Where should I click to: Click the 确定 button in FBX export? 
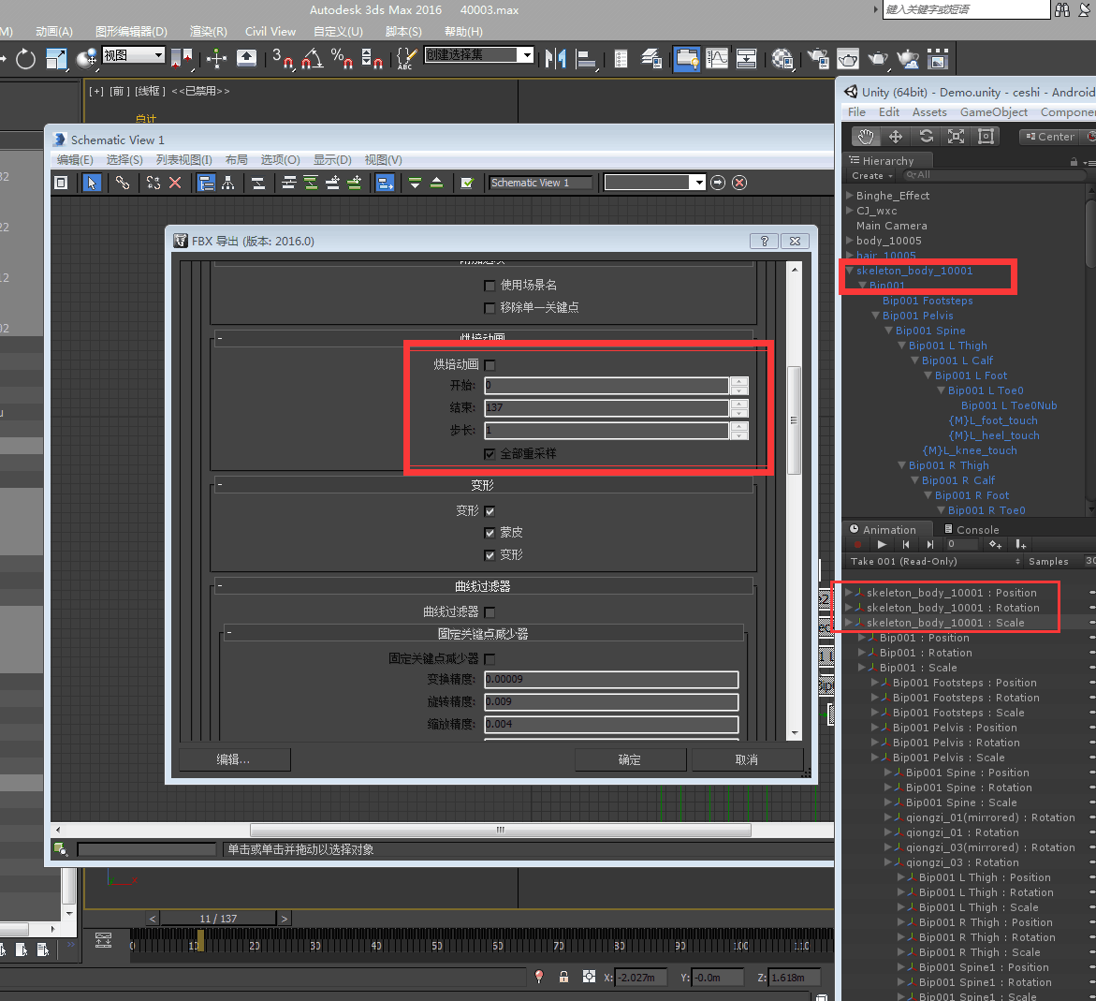[630, 759]
